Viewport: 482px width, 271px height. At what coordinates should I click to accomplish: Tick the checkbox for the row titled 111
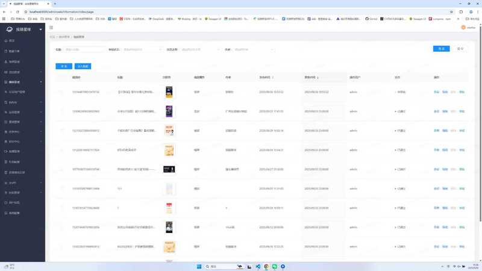[61, 188]
